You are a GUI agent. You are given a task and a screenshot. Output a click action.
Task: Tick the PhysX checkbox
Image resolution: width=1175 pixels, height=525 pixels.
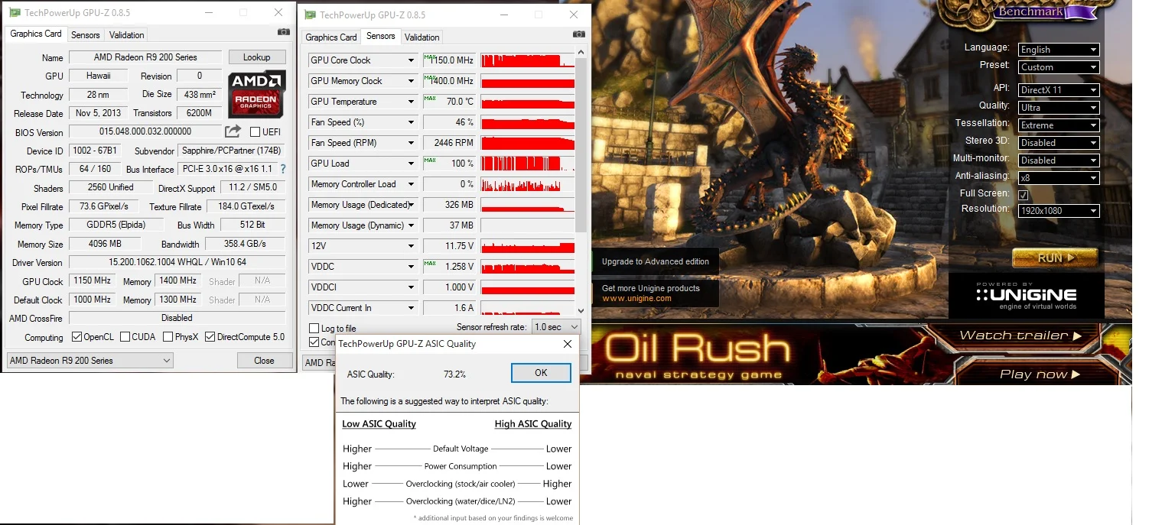tap(167, 337)
